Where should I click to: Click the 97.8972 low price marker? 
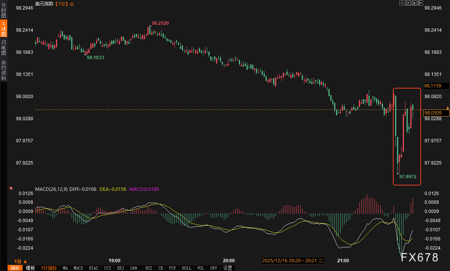(408, 177)
